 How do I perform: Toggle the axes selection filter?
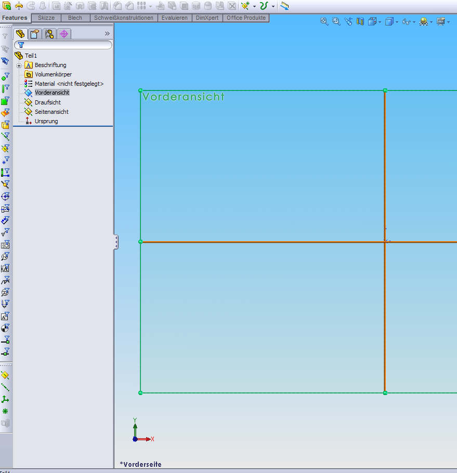5,136
